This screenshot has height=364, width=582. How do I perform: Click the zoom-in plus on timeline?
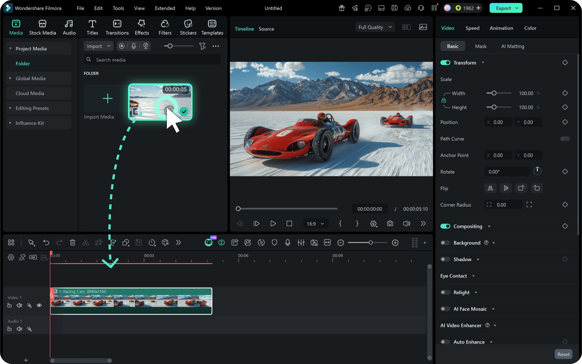tap(395, 243)
